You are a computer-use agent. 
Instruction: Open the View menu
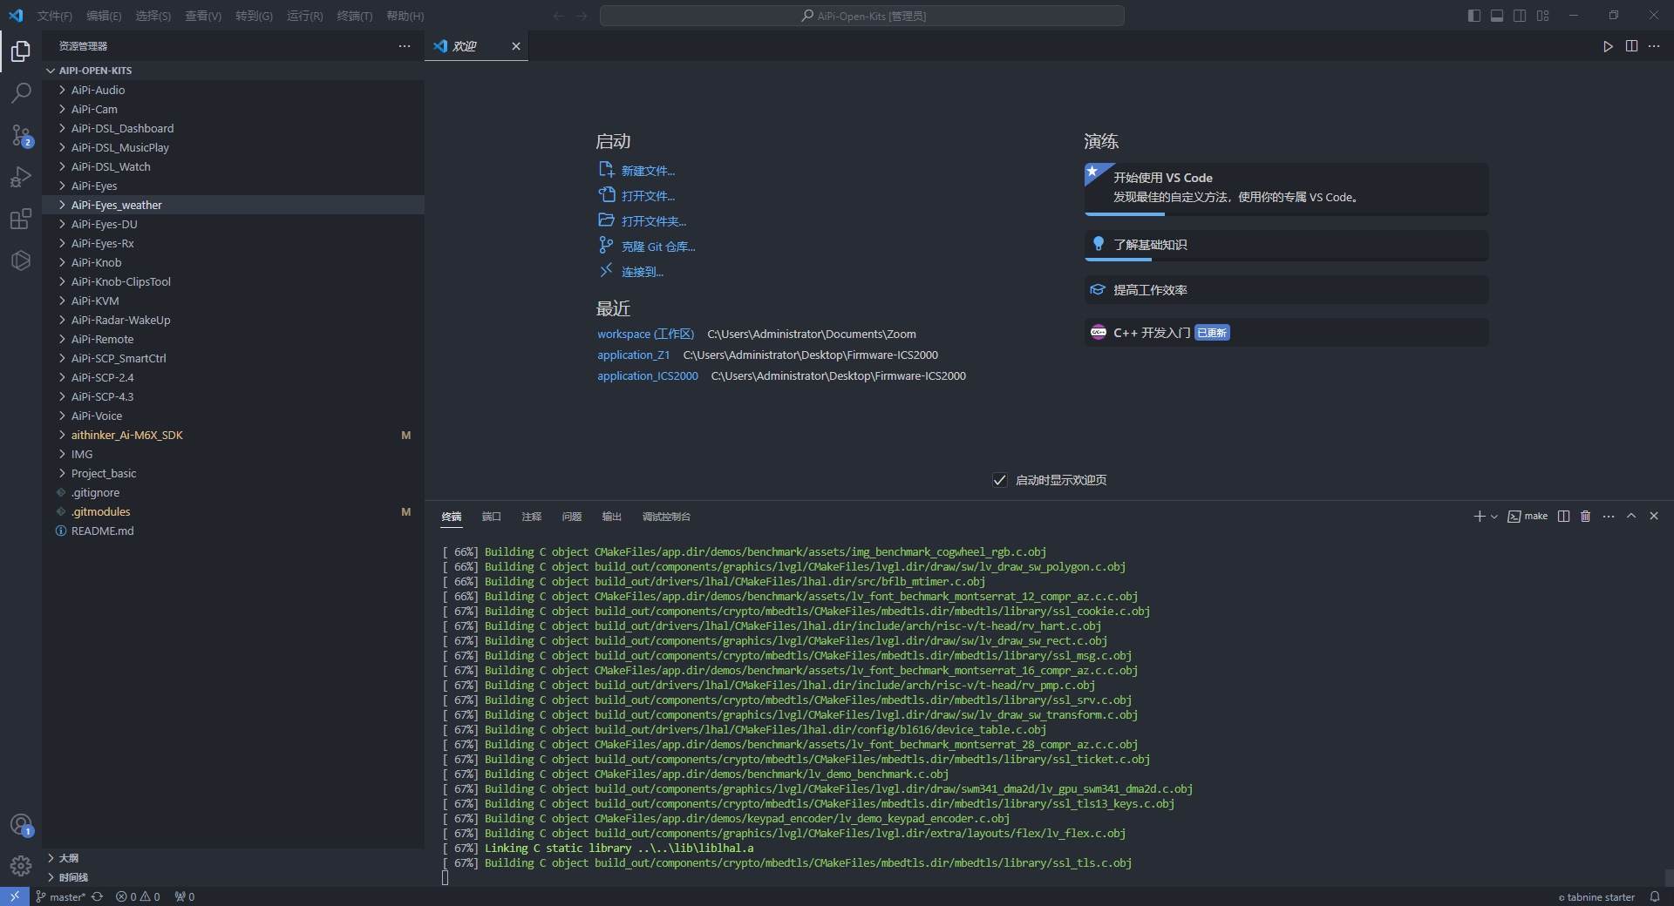point(202,16)
